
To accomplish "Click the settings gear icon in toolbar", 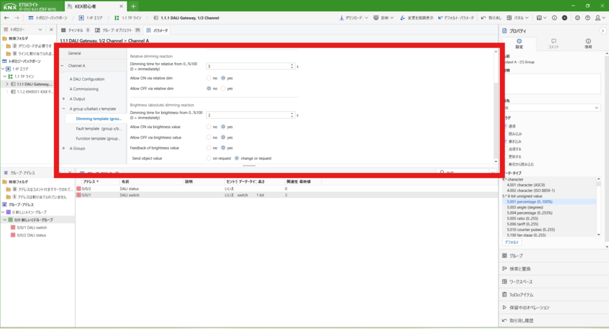I will point(577,18).
